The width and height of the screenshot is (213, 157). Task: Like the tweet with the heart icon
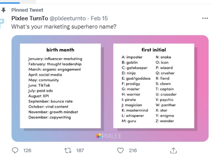(x=120, y=150)
